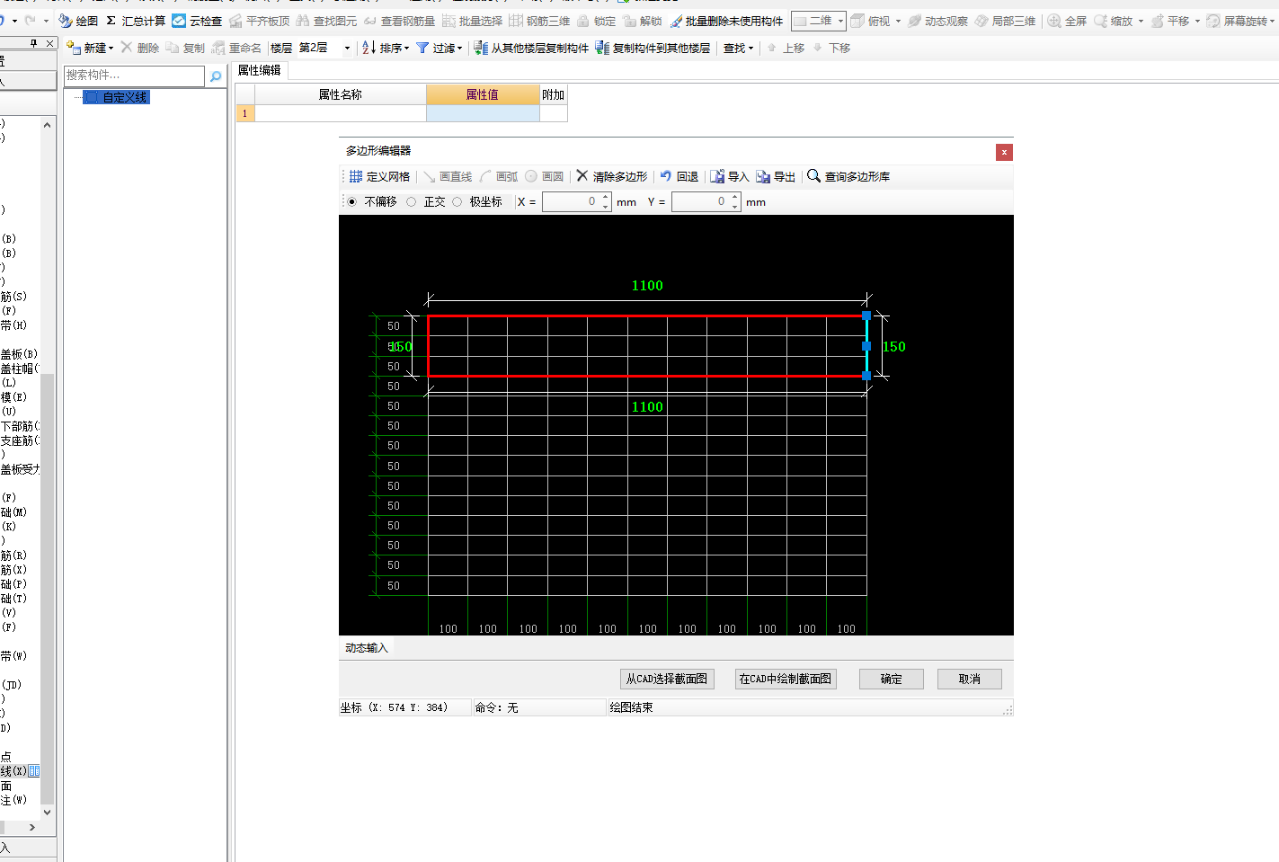Unlock elements with 解锁

coord(643,21)
